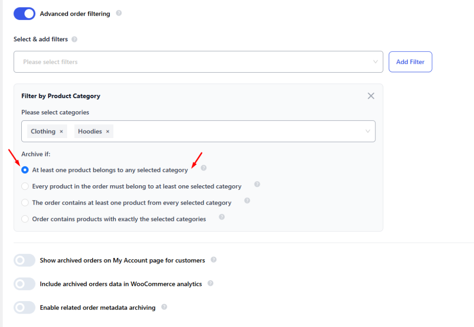Viewport: 474px width, 327px height.
Task: Enable related order metadata archiving toggle
Action: click(x=25, y=308)
